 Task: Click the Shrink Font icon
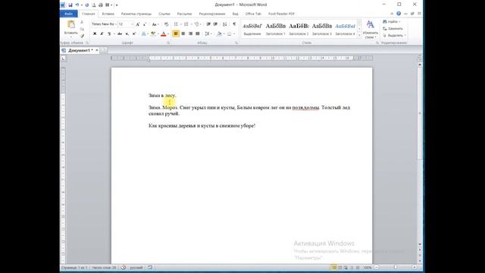(x=145, y=24)
